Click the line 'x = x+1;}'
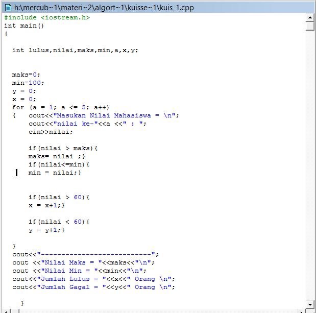 pos(46,205)
